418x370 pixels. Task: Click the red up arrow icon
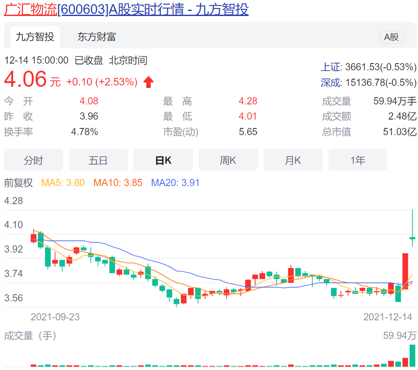148,82
